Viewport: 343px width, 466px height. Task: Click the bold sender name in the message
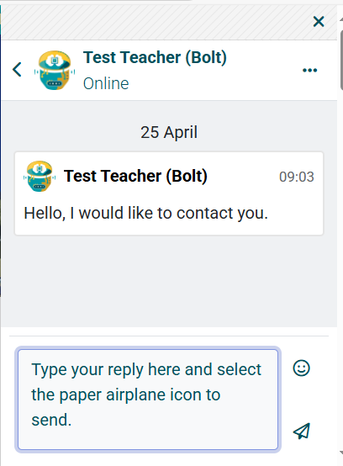135,176
